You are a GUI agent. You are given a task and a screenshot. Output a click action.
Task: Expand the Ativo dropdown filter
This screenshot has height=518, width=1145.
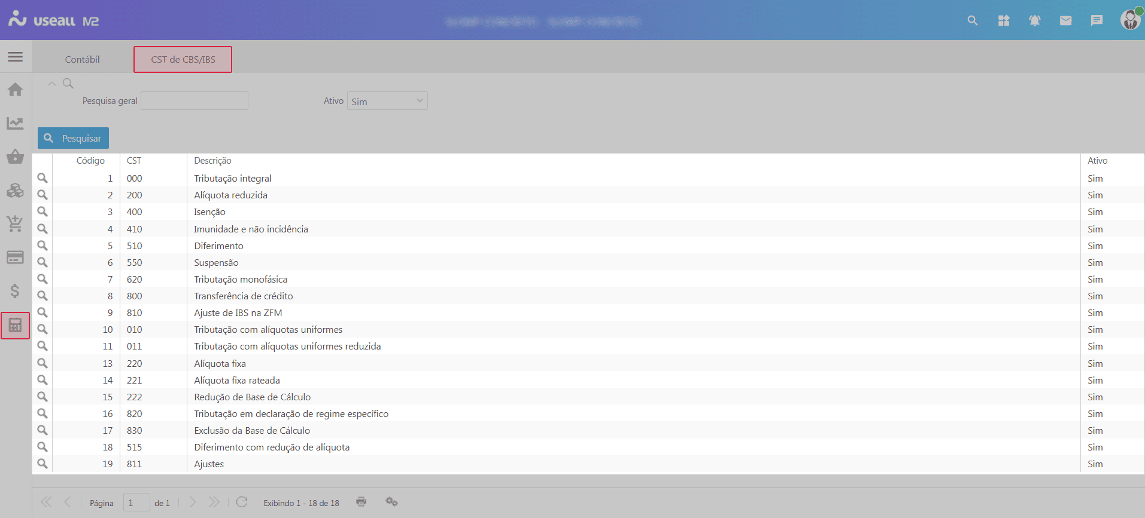(x=387, y=101)
